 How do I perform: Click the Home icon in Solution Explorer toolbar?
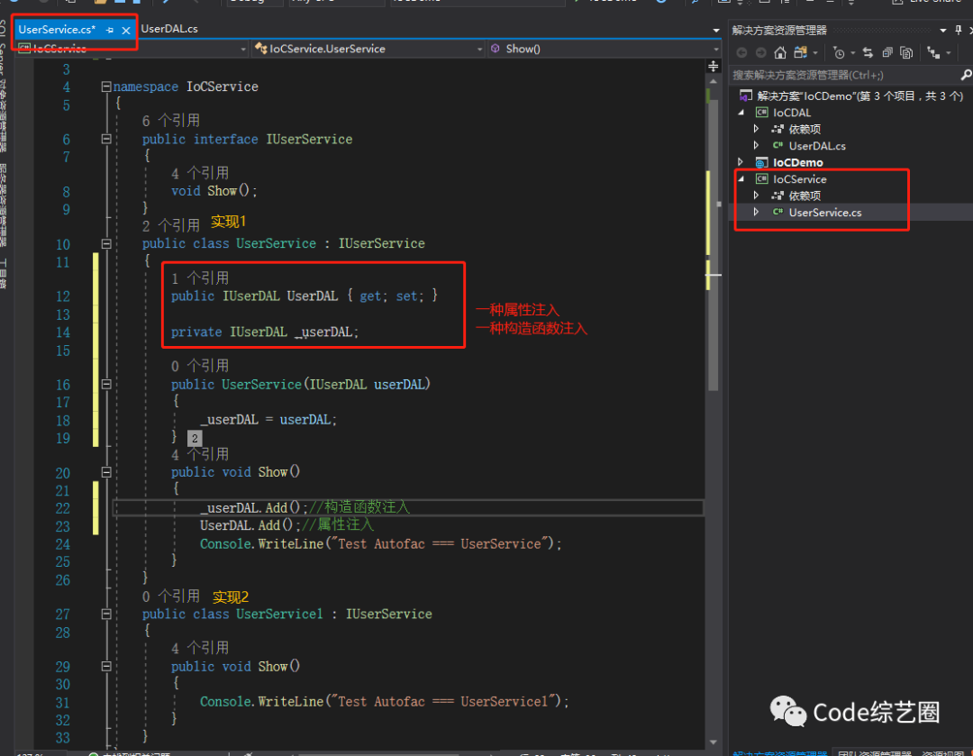click(780, 53)
